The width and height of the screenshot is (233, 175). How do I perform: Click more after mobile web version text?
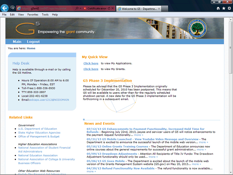tap(204, 142)
